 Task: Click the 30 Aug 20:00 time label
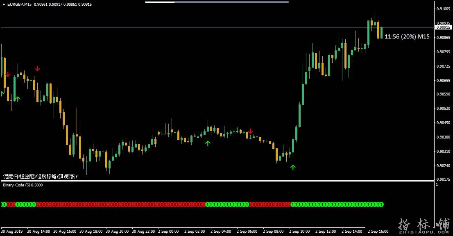(117, 231)
